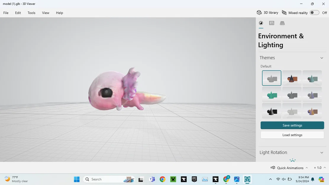329x185 pixels.
Task: Open the animation speed × 1.0 dropdown
Action: 320,168
